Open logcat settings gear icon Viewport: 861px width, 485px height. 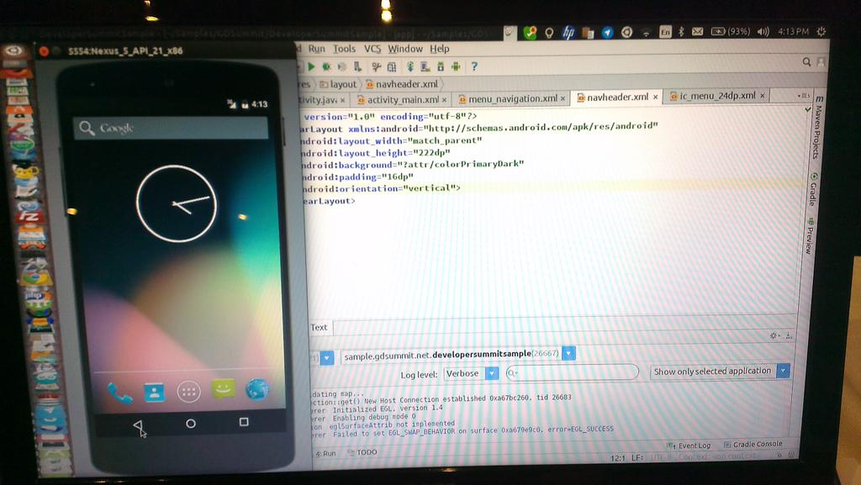[x=774, y=335]
